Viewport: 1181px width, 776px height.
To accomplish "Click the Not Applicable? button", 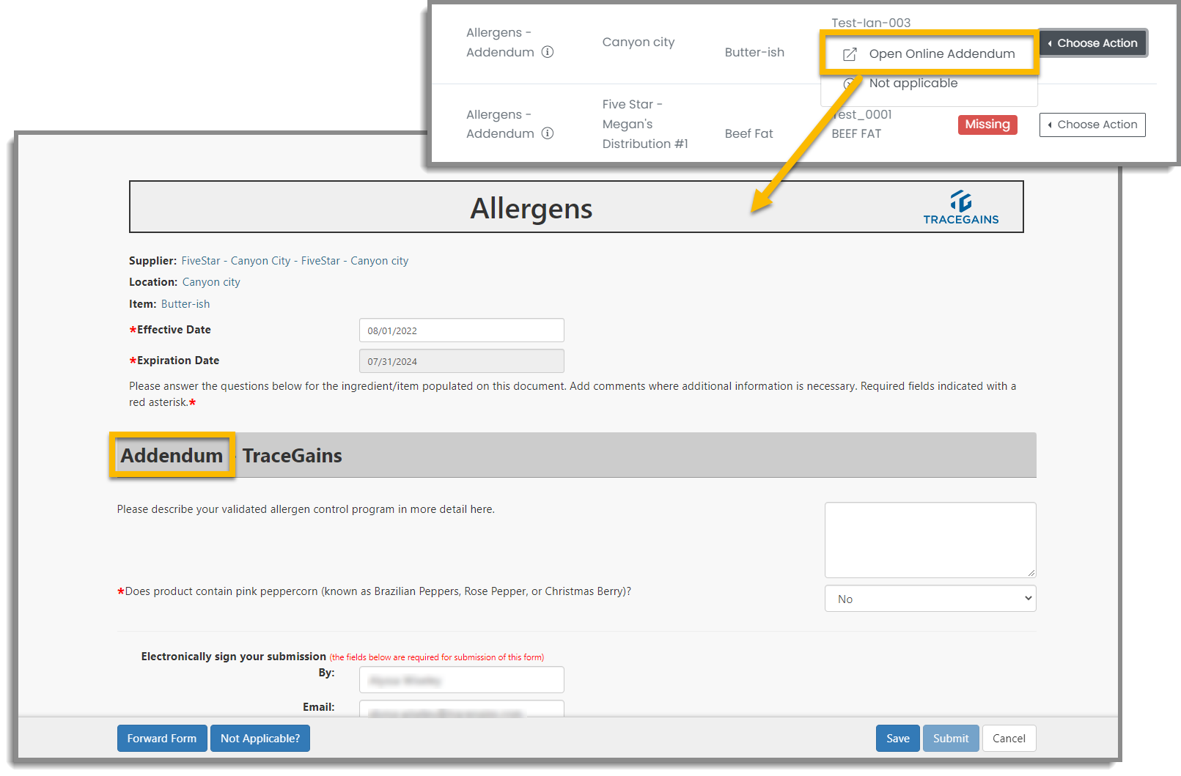I will tap(260, 739).
